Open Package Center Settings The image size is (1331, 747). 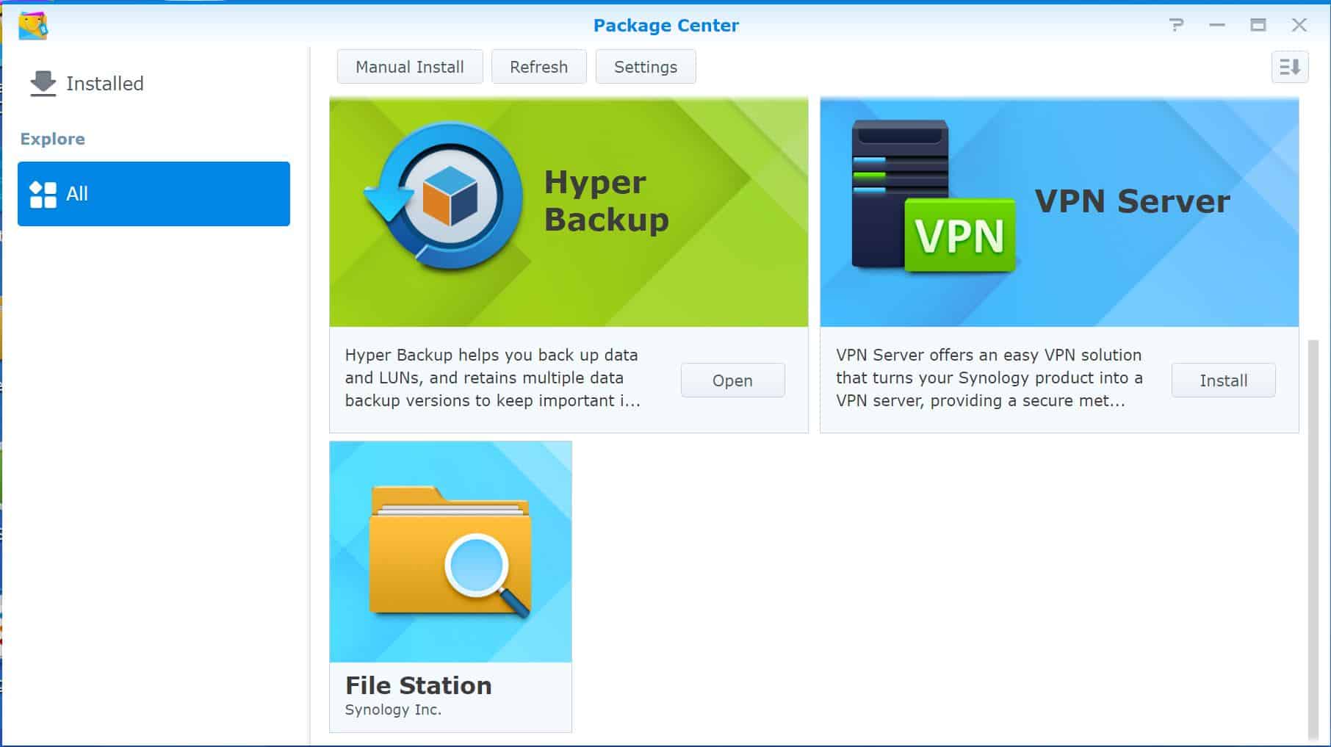point(646,67)
